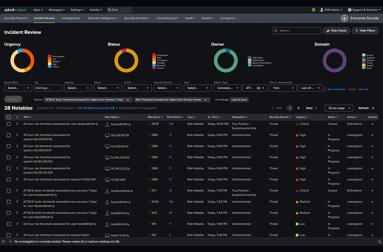Check the system=52.84.235.102 row checkbox
Image resolution: width=383 pixels, height=252 pixels.
[x=9, y=157]
